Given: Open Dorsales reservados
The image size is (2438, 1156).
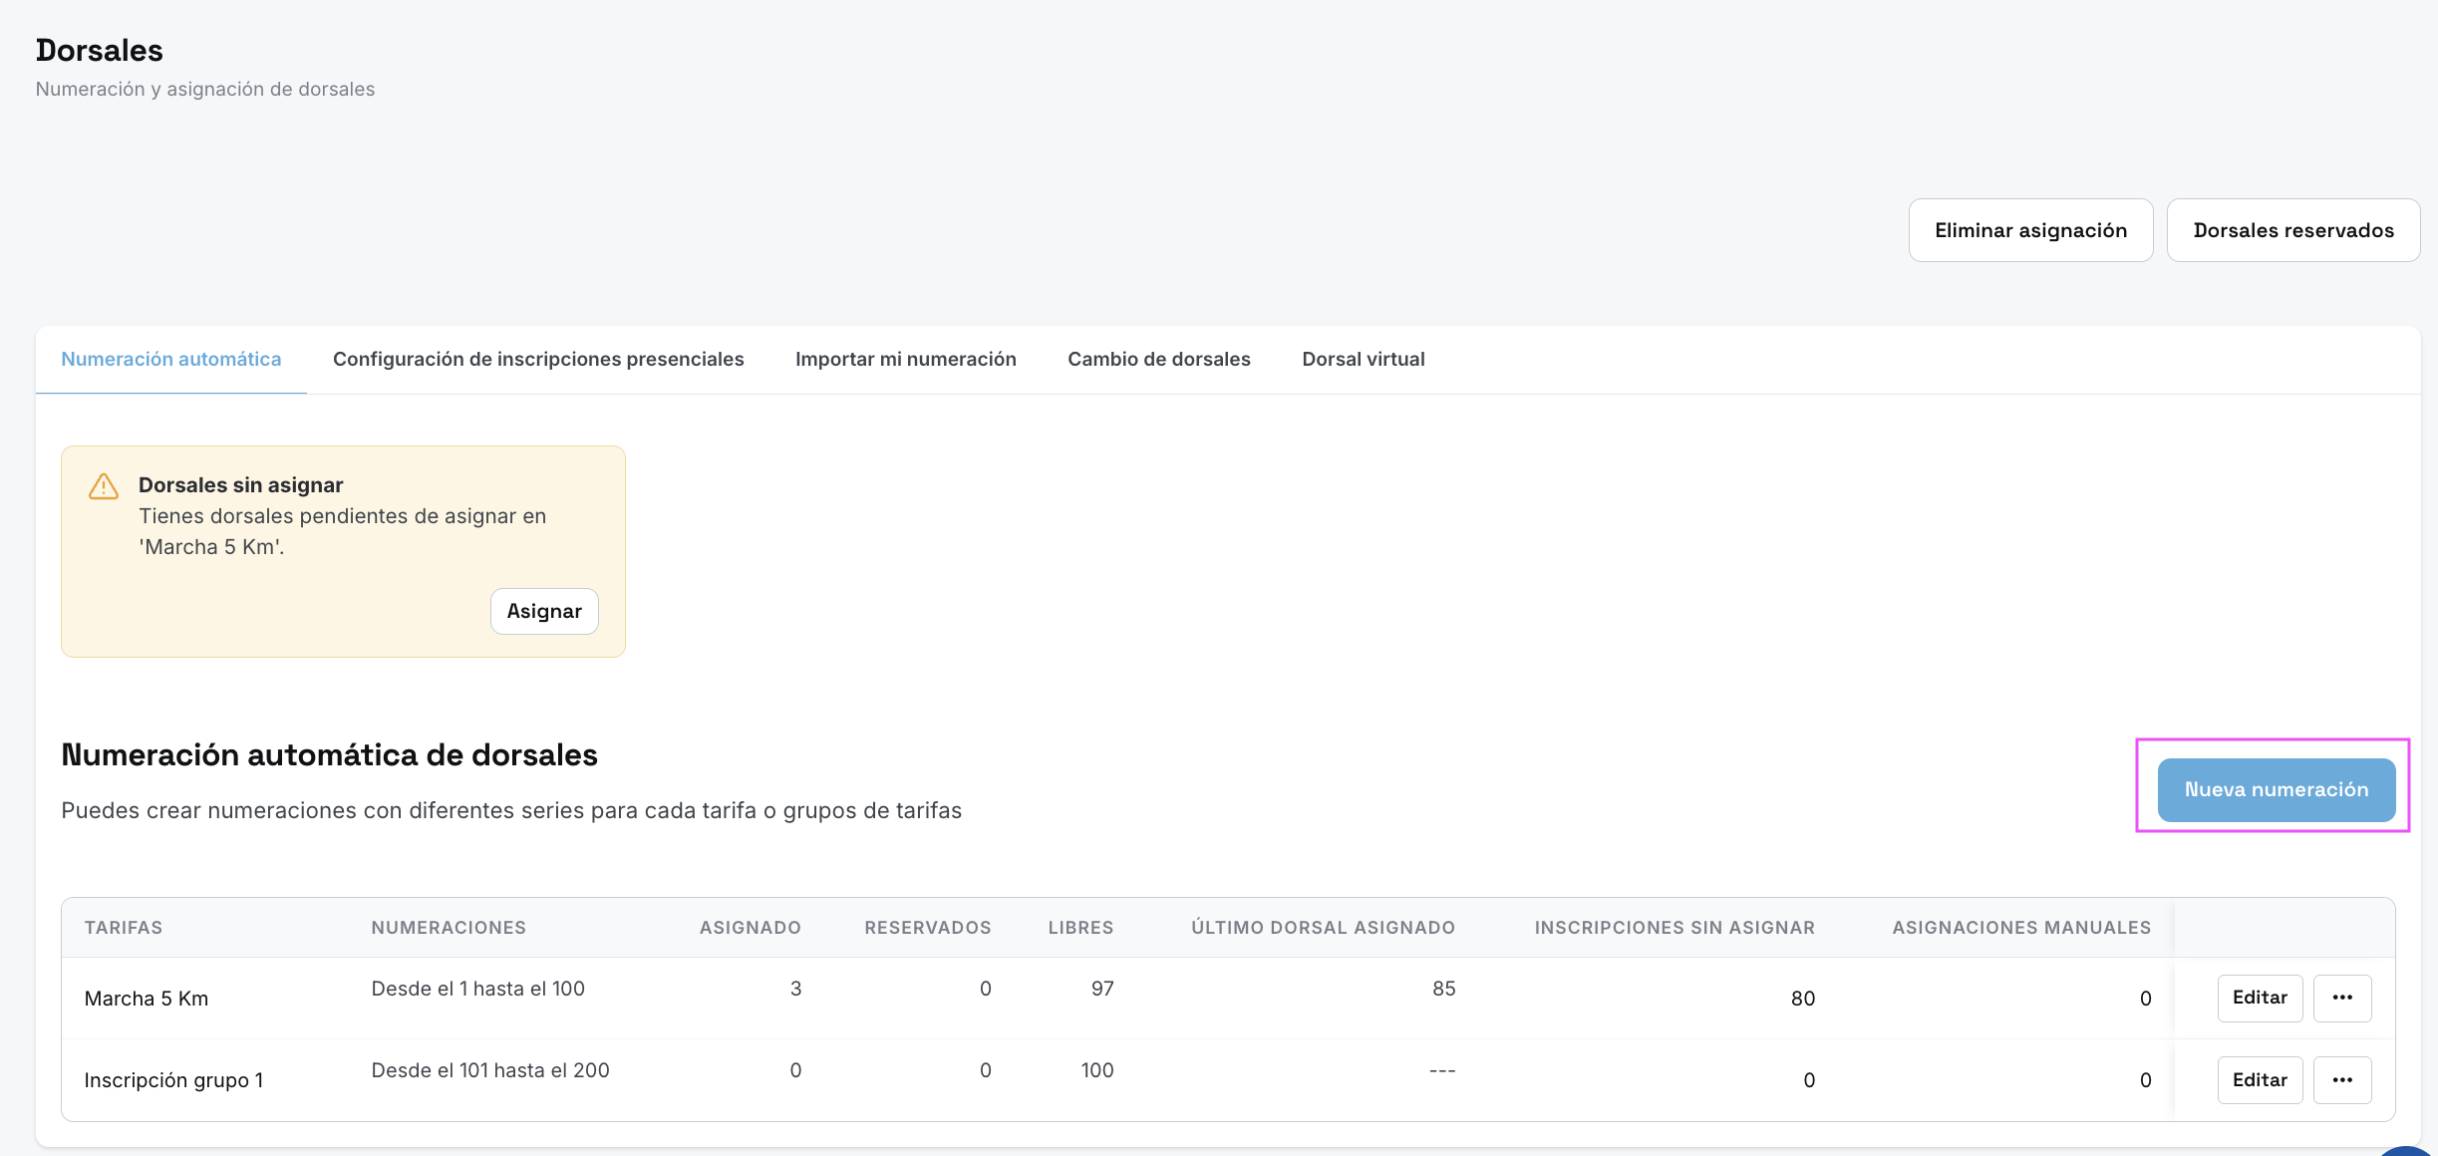Looking at the screenshot, I should click(2293, 230).
